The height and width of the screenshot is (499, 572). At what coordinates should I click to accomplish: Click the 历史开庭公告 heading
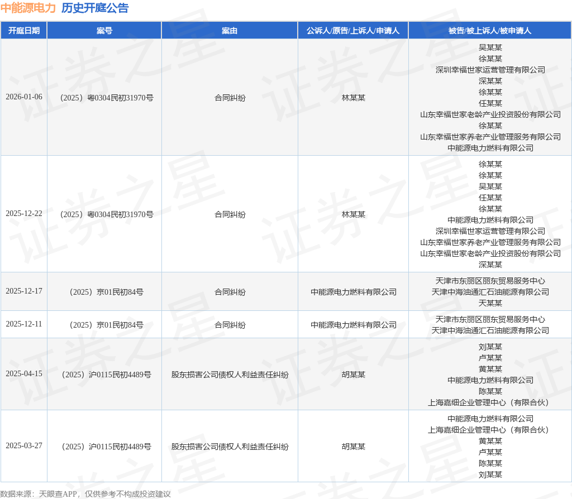(95, 8)
